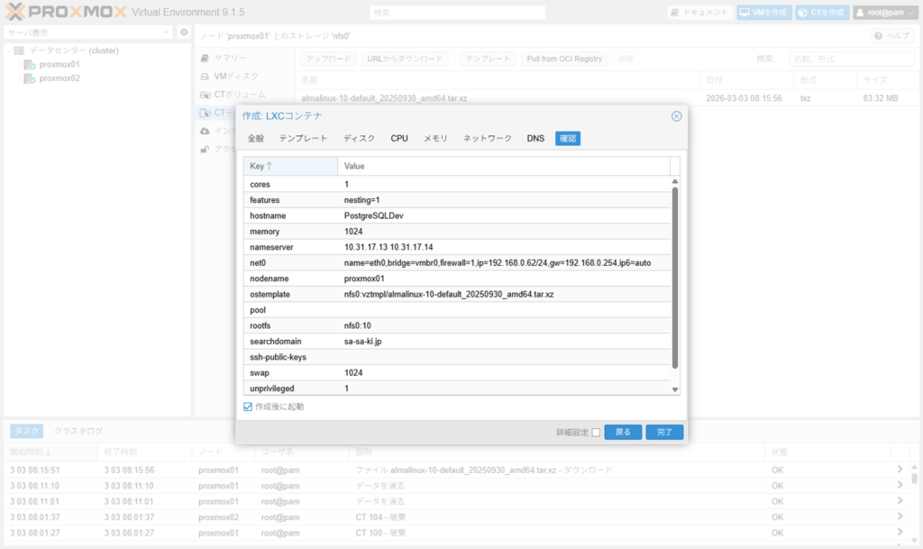Screen dimensions: 923x549
Task: Click the 完了 finish button
Action: tap(664, 433)
